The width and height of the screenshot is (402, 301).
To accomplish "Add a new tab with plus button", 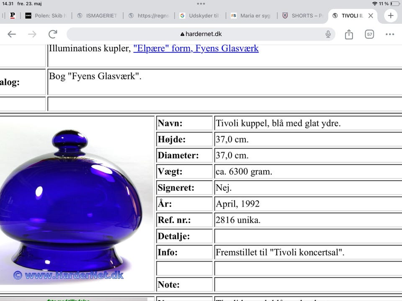I will coord(390,15).
